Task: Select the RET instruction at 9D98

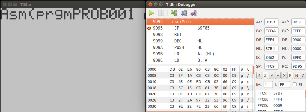Action: [200, 35]
